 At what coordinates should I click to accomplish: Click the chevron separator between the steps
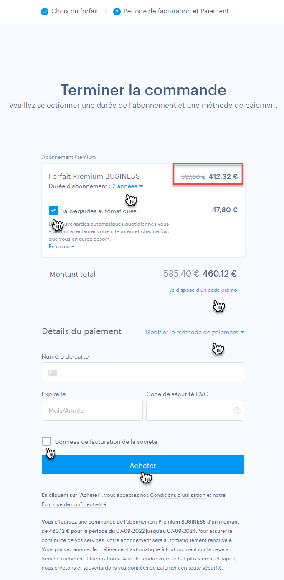(106, 12)
